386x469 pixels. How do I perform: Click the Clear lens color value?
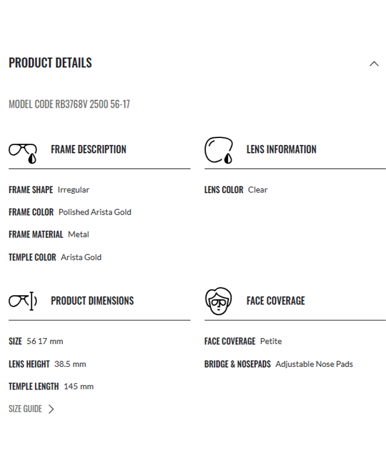258,190
